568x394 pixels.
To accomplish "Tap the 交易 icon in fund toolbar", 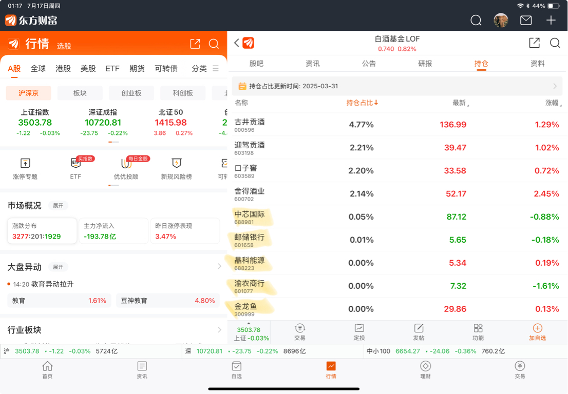I will point(299,332).
